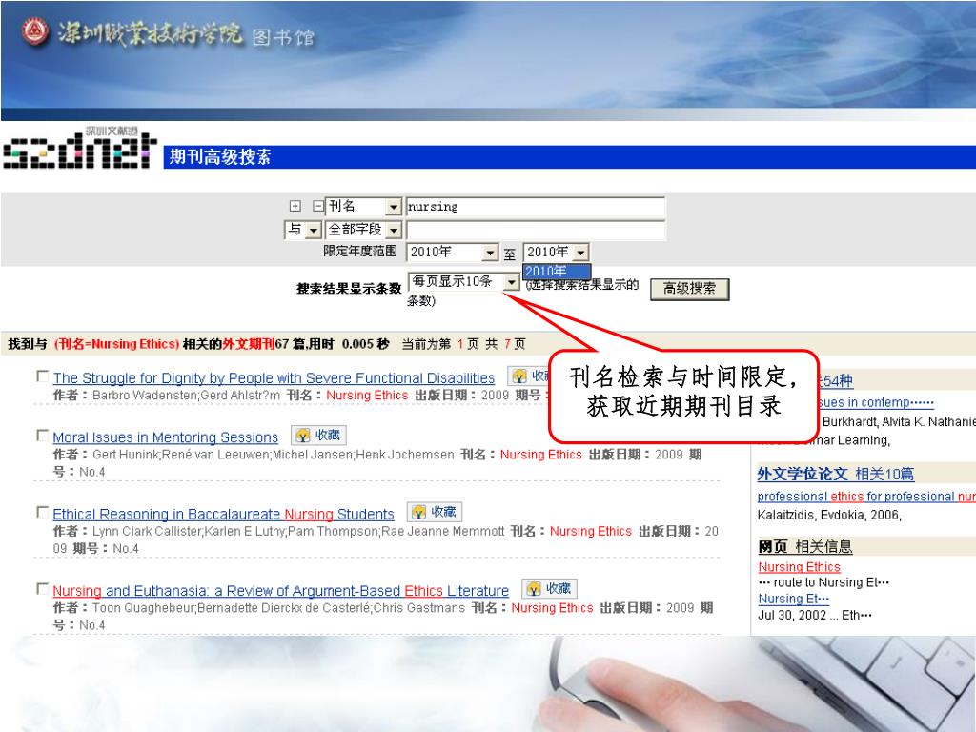Screen dimensions: 976x732
Task: Click author Barbro Wadensten;Gerd Ahlstr?m text
Action: [x=186, y=396]
